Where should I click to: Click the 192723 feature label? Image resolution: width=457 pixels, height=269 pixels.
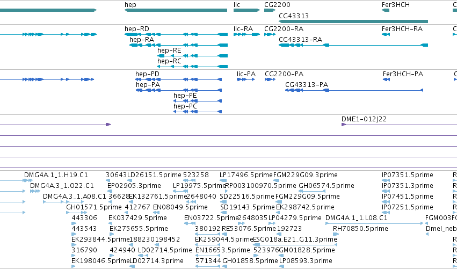[289, 229]
